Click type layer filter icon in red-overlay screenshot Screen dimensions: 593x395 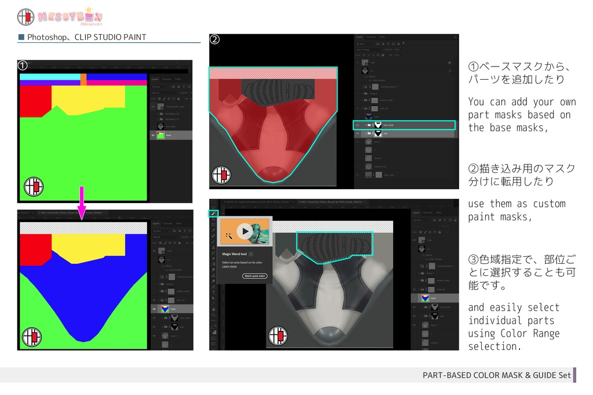point(388,44)
